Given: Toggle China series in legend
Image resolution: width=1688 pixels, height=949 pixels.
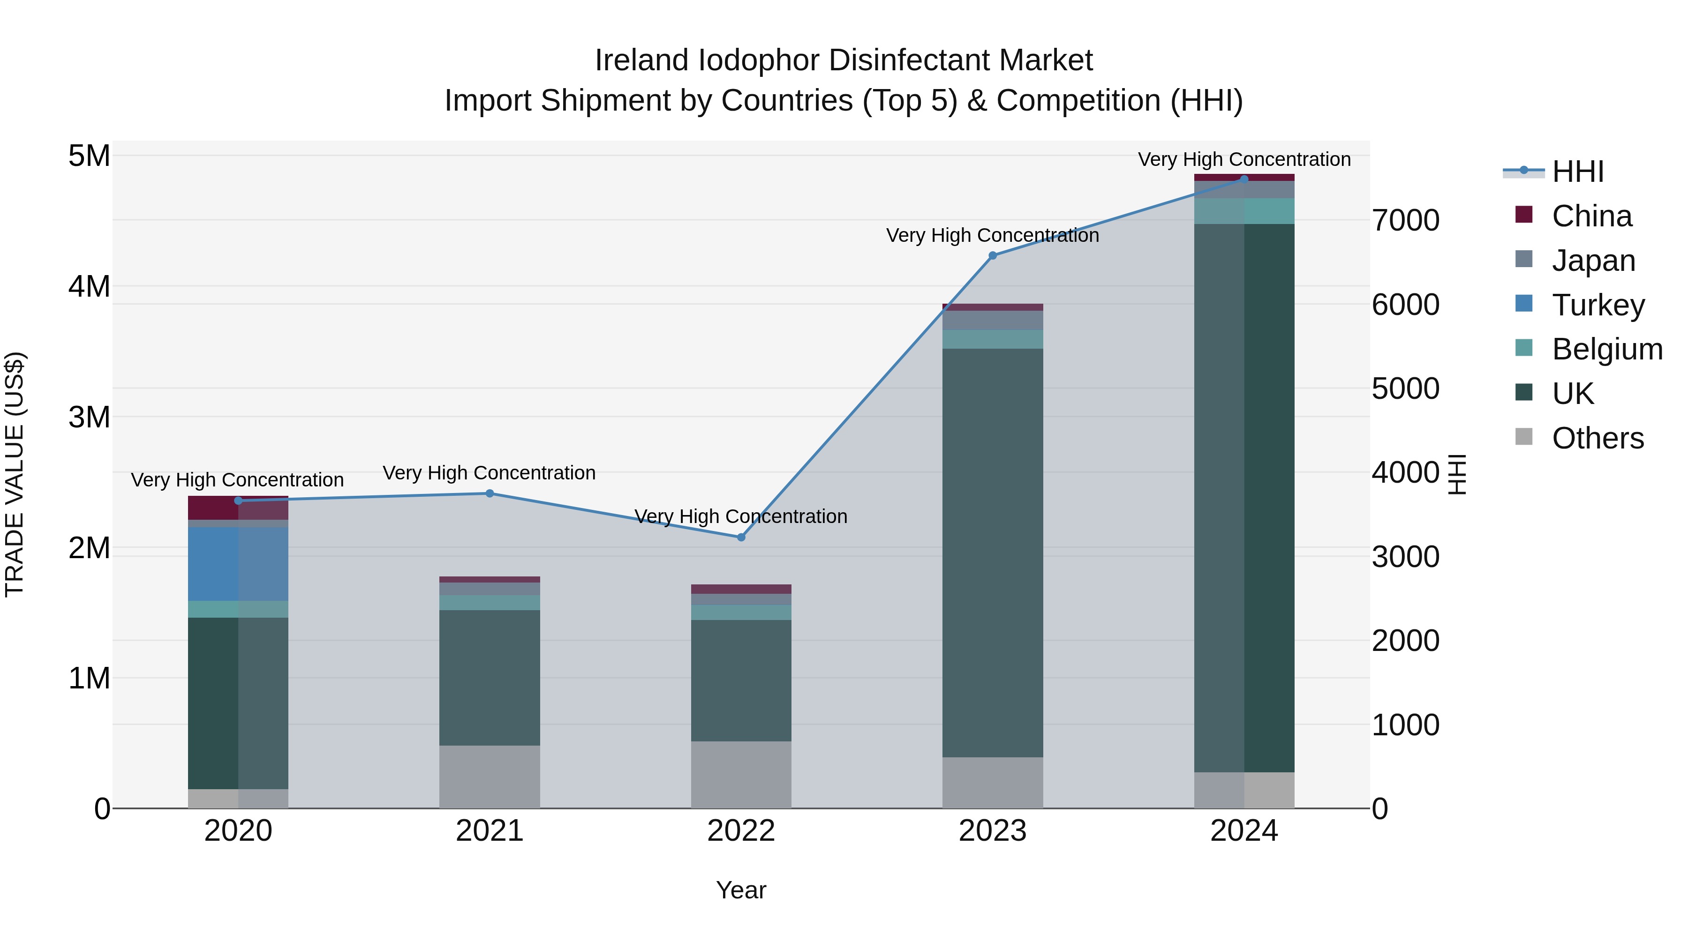Looking at the screenshot, I should tap(1574, 216).
